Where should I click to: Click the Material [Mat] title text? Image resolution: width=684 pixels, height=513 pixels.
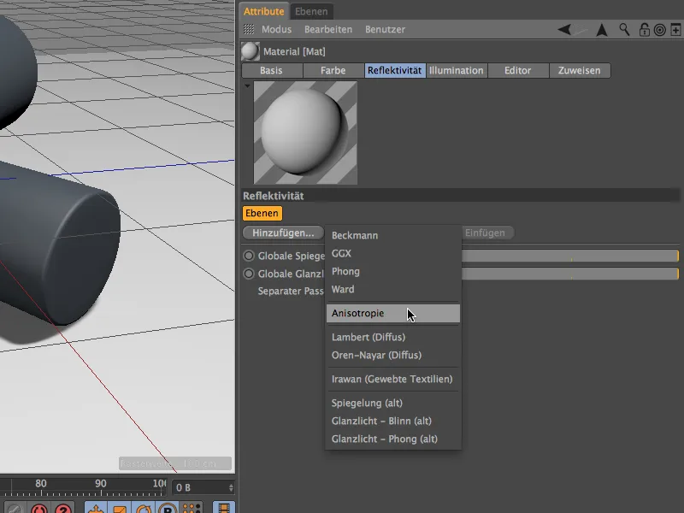(x=294, y=51)
